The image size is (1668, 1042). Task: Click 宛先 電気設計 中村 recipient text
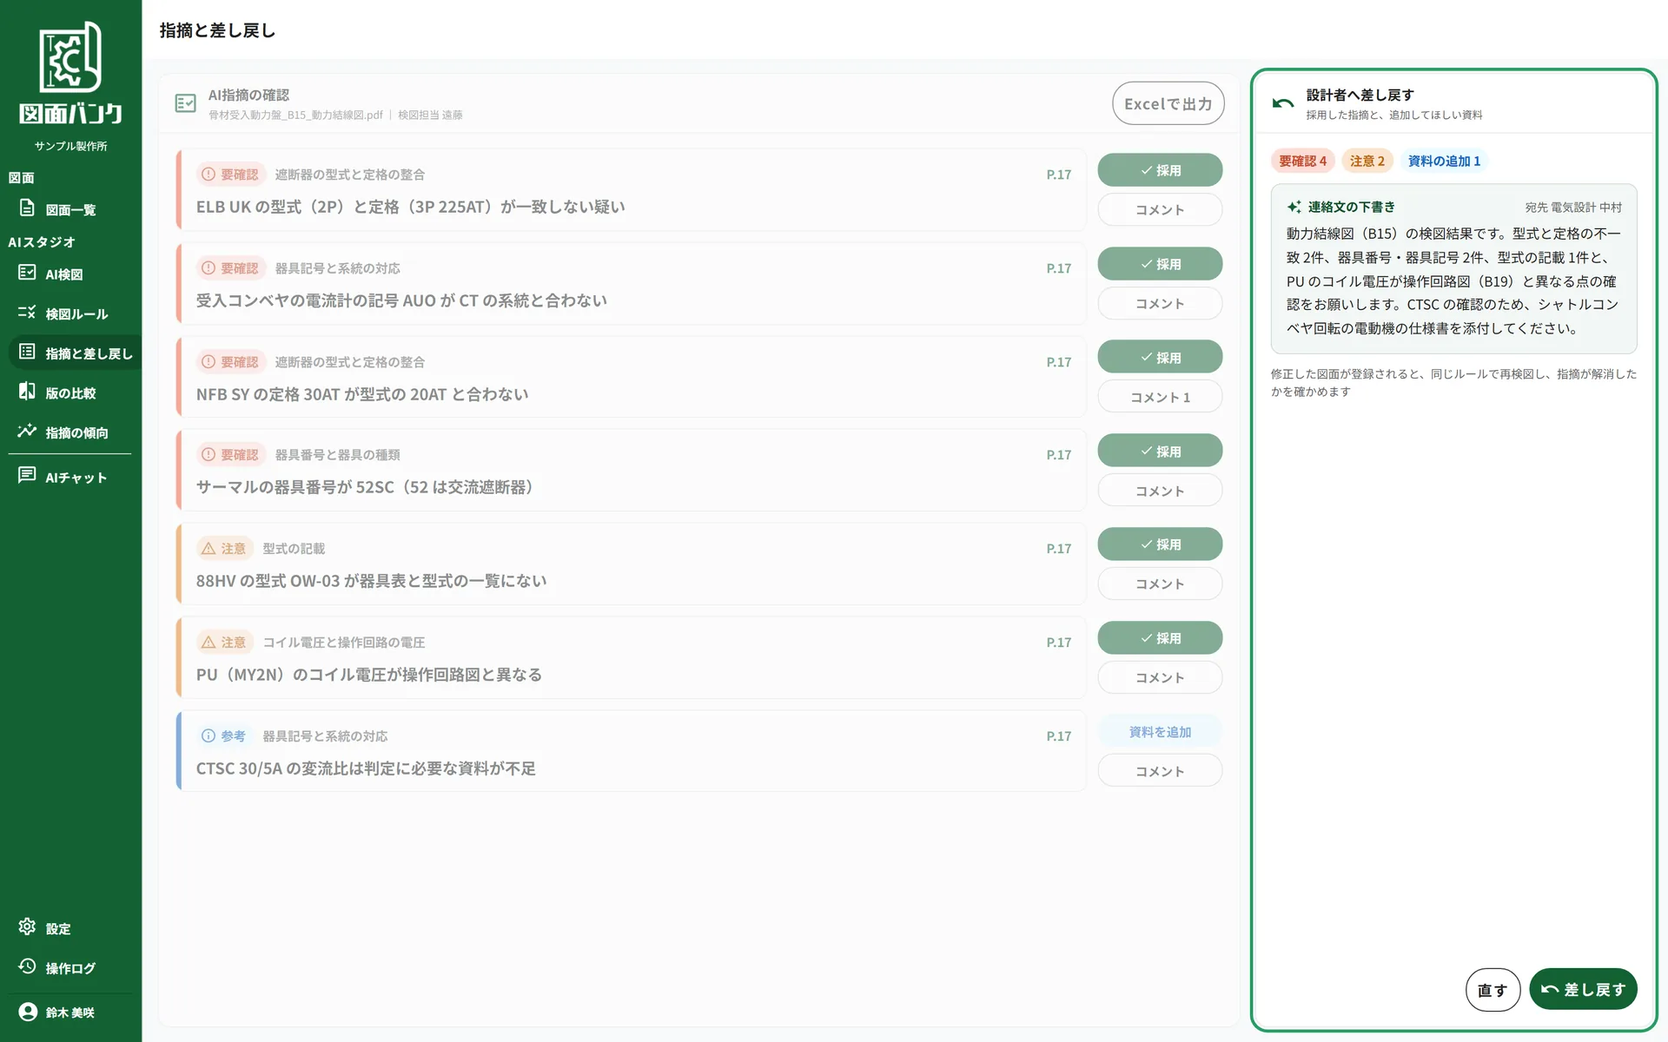(x=1573, y=208)
